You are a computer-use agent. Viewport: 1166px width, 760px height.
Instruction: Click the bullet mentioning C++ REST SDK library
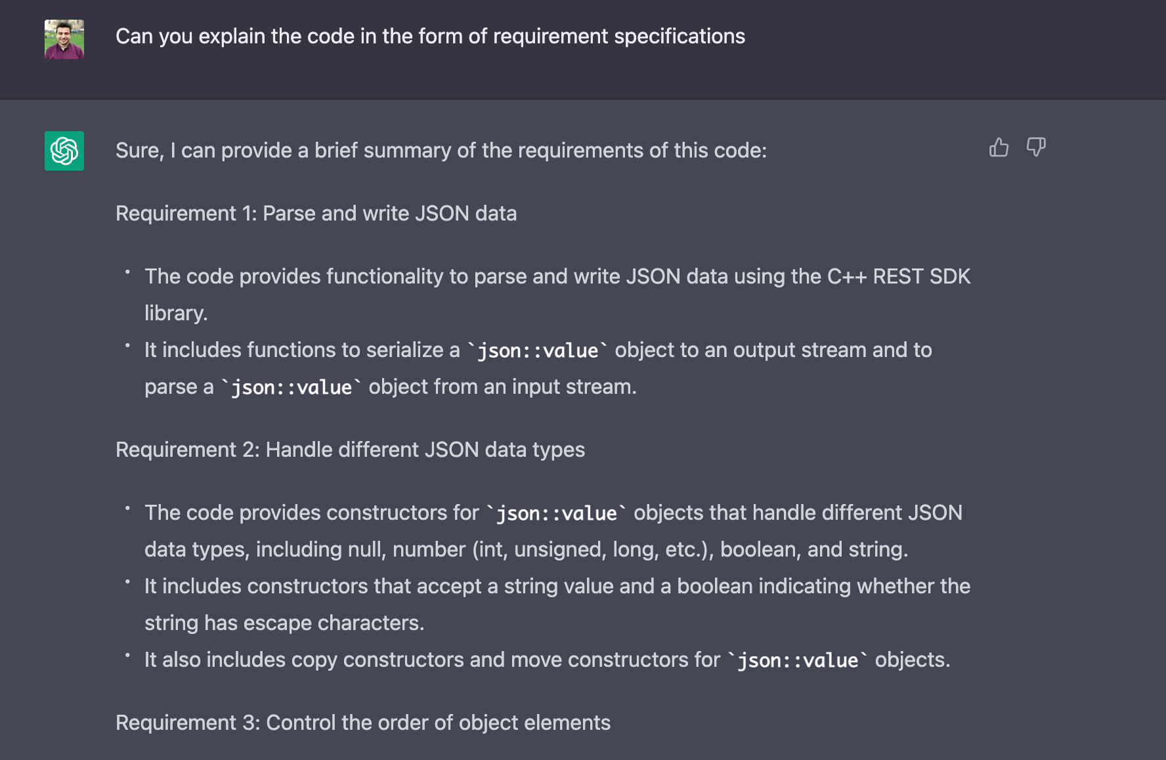tap(557, 276)
